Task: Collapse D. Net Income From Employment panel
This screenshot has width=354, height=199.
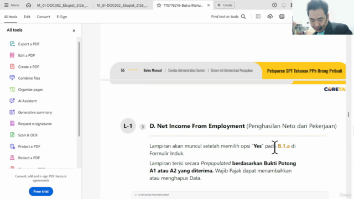Action: coord(136,195)
